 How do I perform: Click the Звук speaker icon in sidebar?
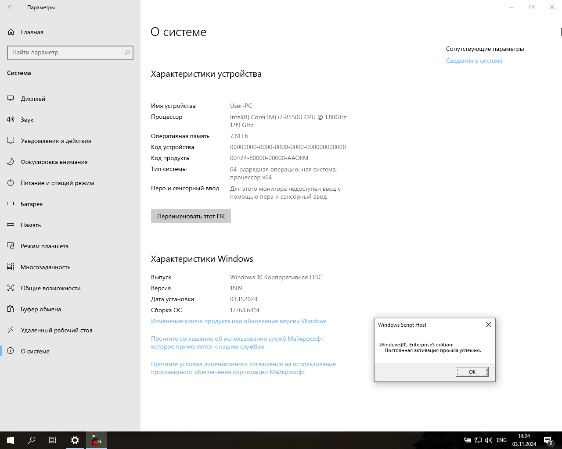coord(11,119)
